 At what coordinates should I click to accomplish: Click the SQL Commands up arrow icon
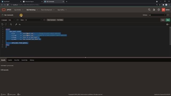click(x=2, y=15)
